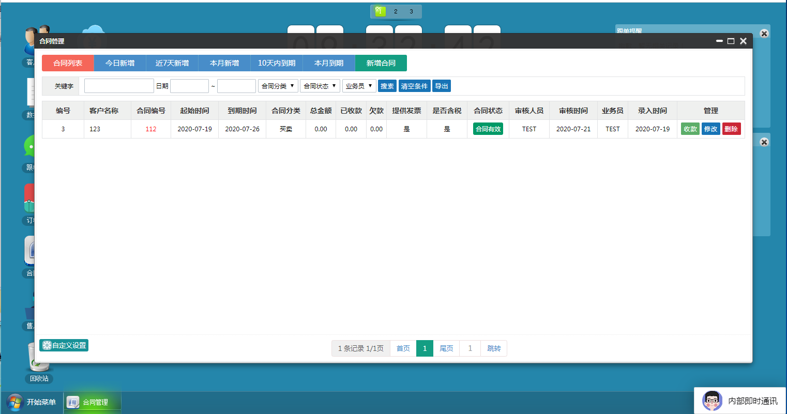Click the 导出 export button
This screenshot has height=414, width=787.
click(442, 86)
